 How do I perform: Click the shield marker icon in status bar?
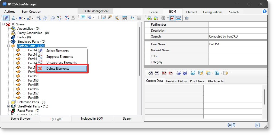pos(234,125)
